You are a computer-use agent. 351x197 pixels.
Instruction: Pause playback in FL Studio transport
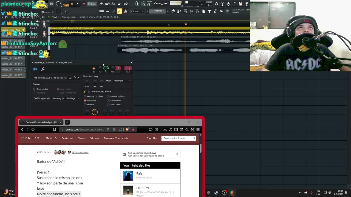click(72, 4)
